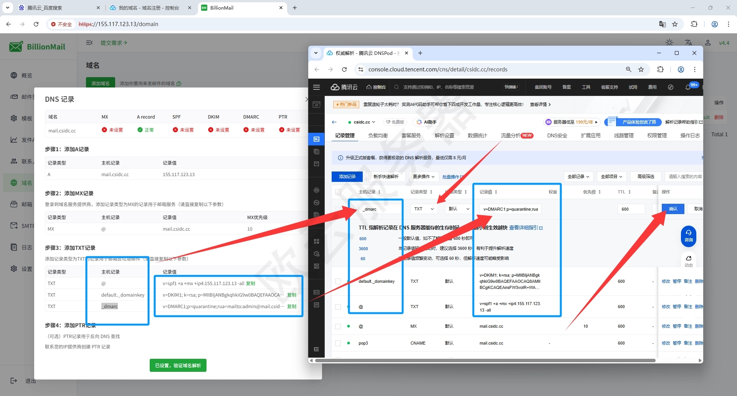
Task: Expand the 全部记录 filter dropdown
Action: 578,177
